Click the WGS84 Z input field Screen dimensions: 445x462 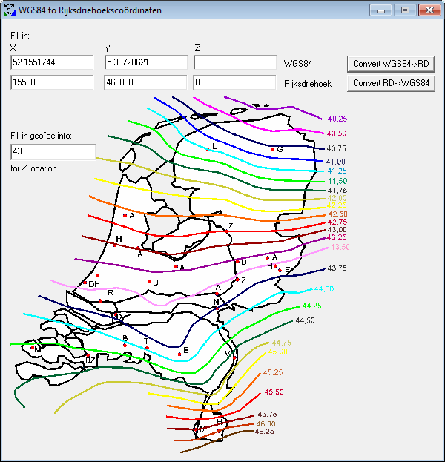(234, 63)
